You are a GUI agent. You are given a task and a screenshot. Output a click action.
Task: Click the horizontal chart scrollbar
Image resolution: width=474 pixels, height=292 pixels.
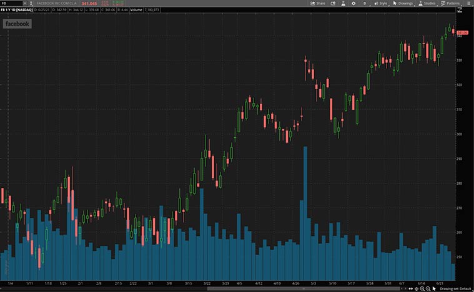point(304,289)
